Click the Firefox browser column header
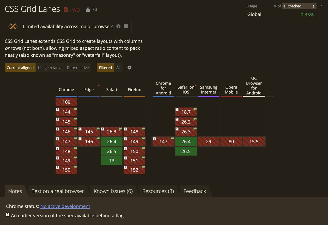 pos(134,89)
